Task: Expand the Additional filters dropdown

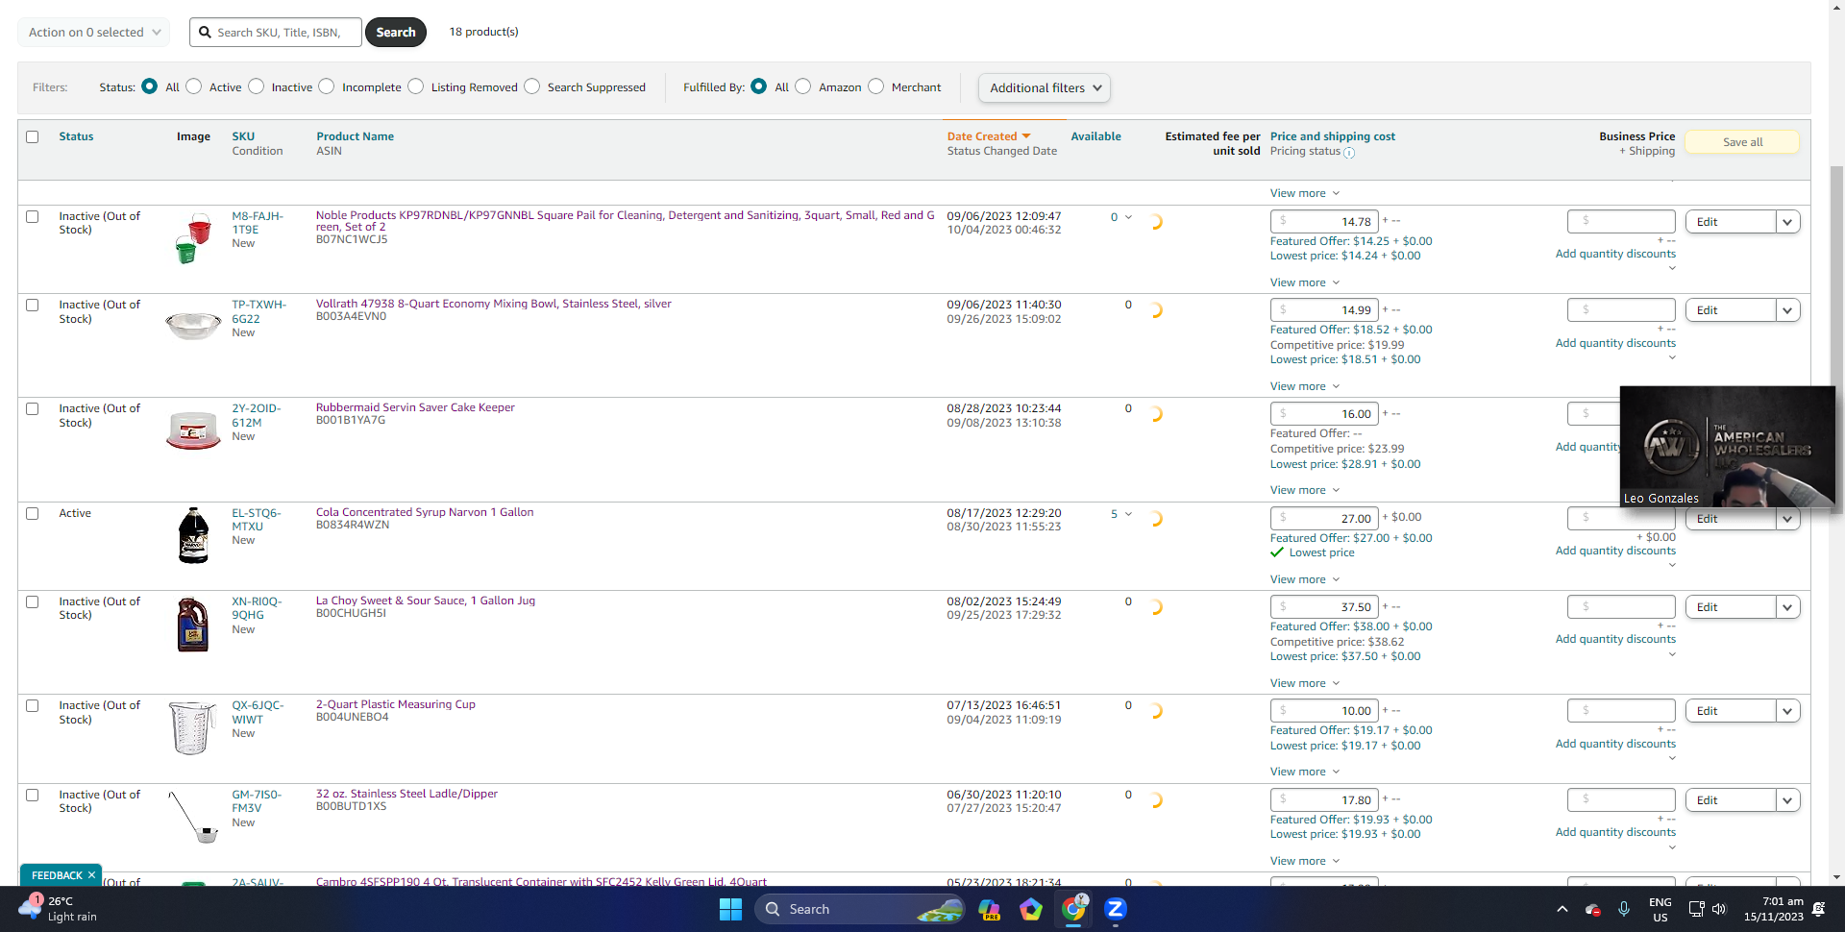Action: click(x=1045, y=87)
